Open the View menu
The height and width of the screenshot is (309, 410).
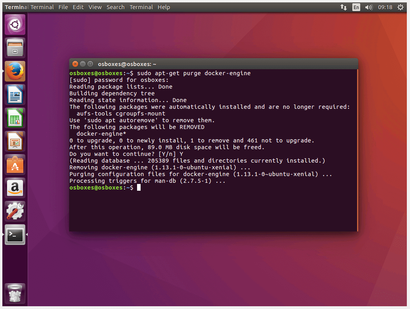95,7
